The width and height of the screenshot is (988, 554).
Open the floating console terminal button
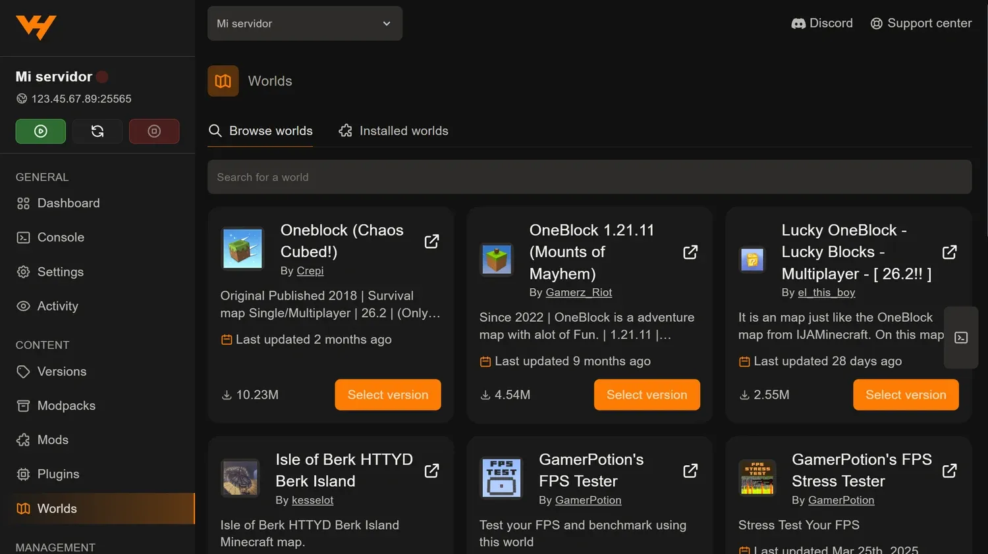pos(961,338)
